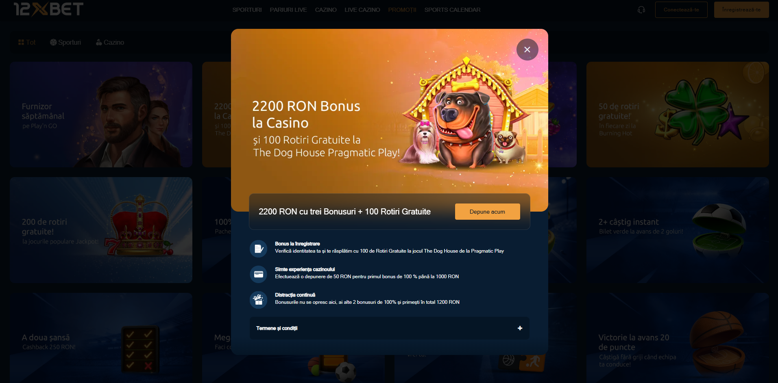Open the Termene și condiții section
This screenshot has width=778, height=383.
390,328
